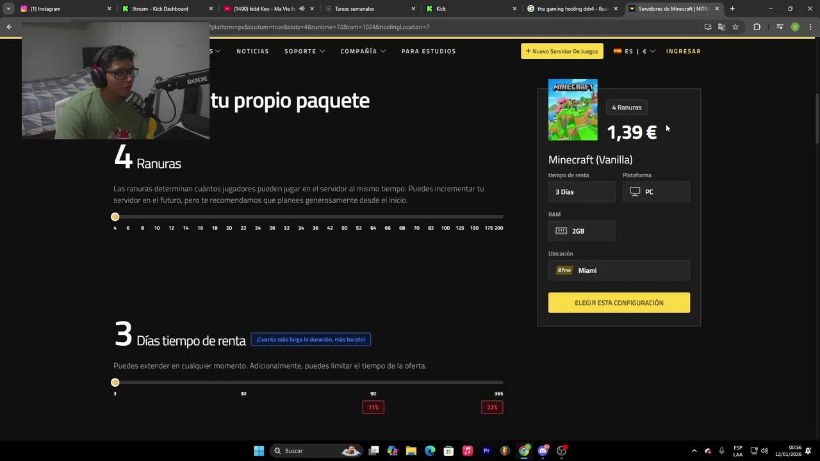Open FL Studio from taskbar

tap(505, 451)
